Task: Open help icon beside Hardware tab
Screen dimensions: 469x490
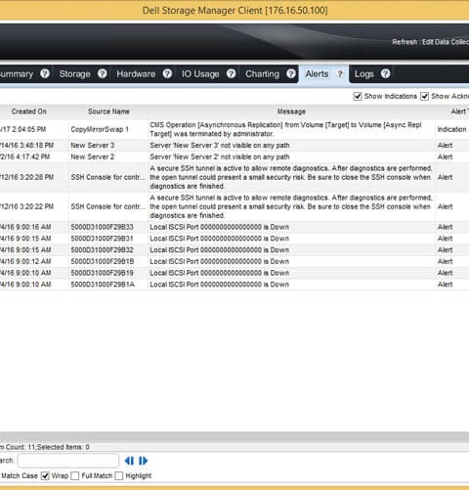Action: [167, 73]
